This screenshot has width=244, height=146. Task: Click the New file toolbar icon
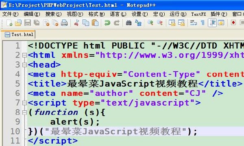9,23
